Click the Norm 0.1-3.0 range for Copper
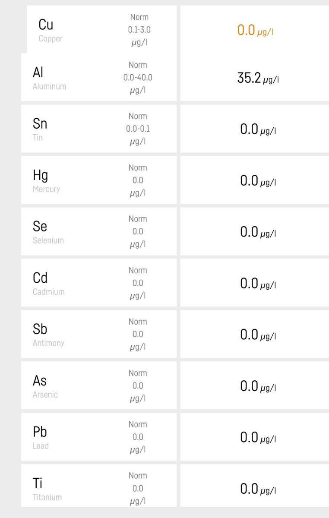The width and height of the screenshot is (329, 518). tap(139, 30)
